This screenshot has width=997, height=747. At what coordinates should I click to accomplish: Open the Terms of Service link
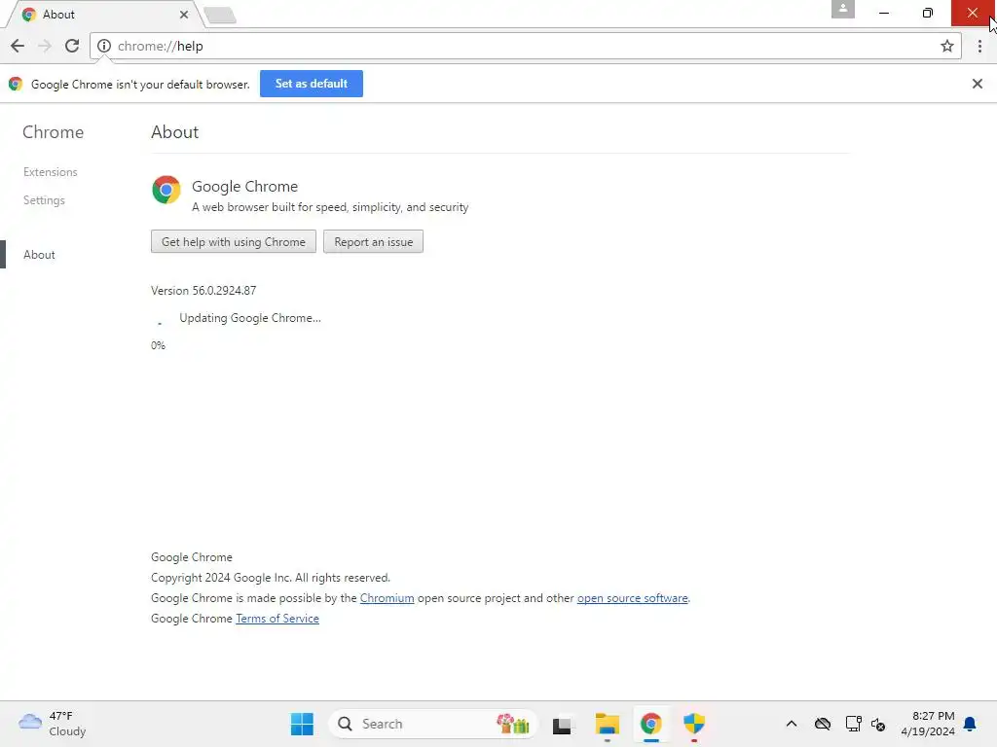[277, 618]
